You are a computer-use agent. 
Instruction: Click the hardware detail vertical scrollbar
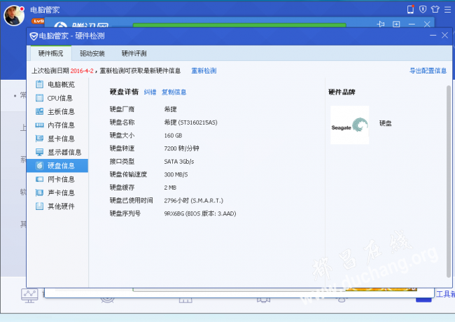449,181
